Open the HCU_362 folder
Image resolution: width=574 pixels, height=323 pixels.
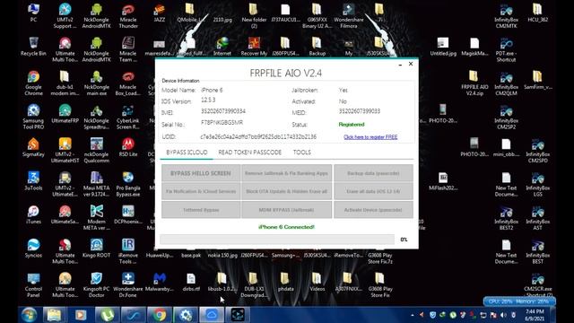click(x=537, y=13)
